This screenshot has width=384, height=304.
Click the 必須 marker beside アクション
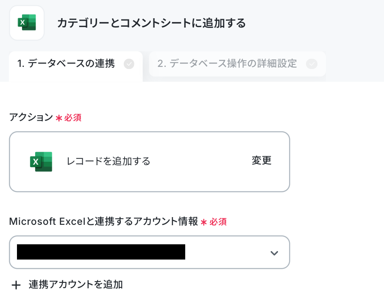(73, 118)
